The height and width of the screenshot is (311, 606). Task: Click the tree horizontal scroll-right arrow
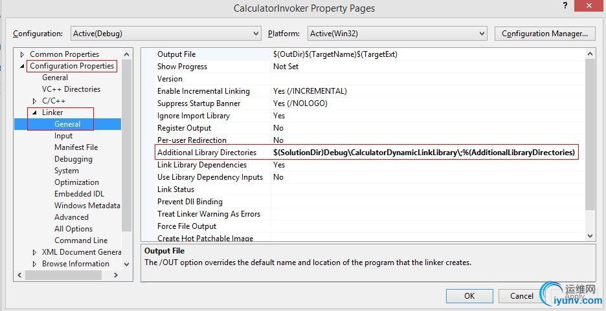tap(115, 275)
